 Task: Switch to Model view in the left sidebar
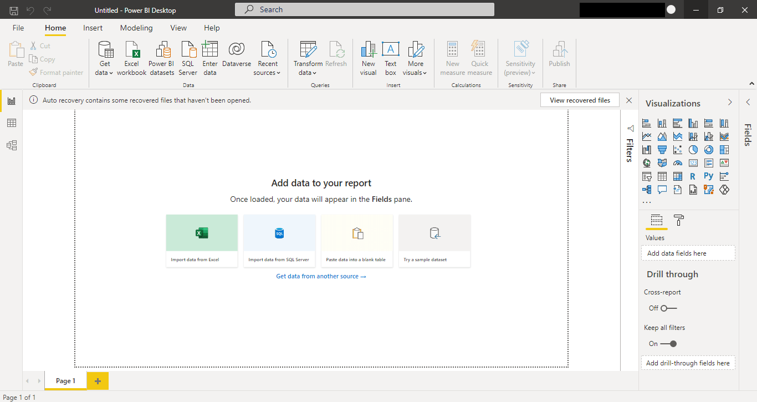[11, 145]
